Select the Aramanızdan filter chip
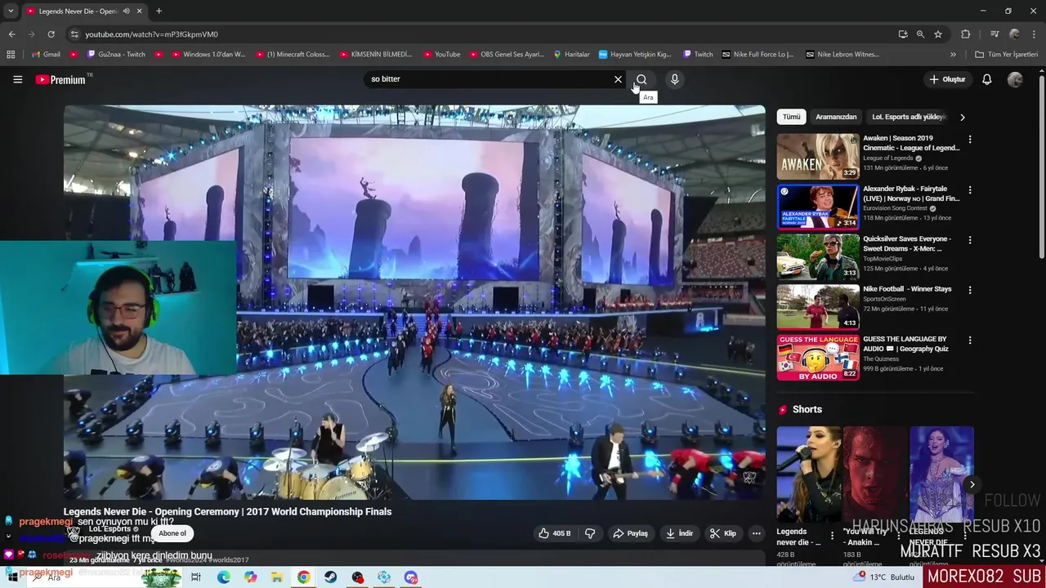 click(x=836, y=117)
